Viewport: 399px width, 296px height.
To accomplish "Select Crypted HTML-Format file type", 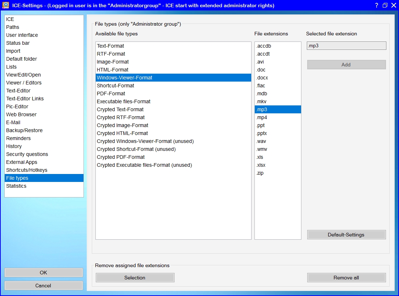I will [122, 133].
